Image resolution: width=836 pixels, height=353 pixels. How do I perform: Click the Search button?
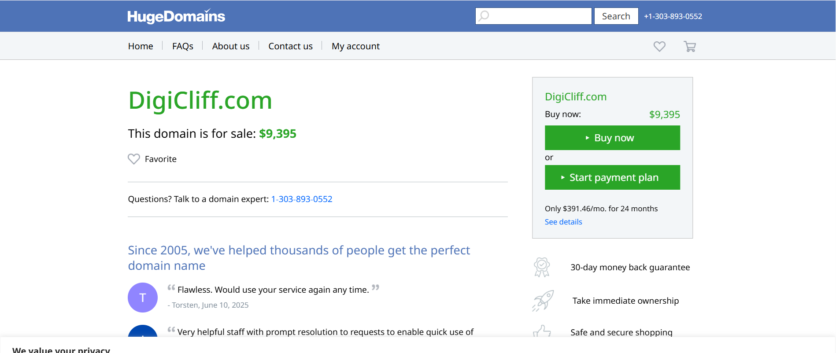616,16
